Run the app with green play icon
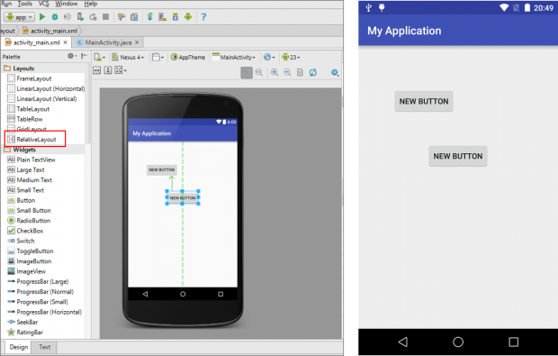The width and height of the screenshot is (558, 356). coord(42,17)
